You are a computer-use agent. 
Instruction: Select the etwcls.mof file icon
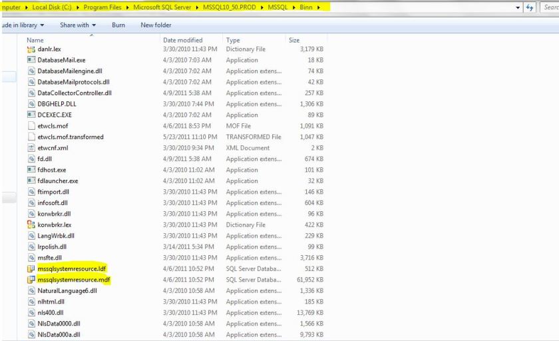[x=31, y=126]
